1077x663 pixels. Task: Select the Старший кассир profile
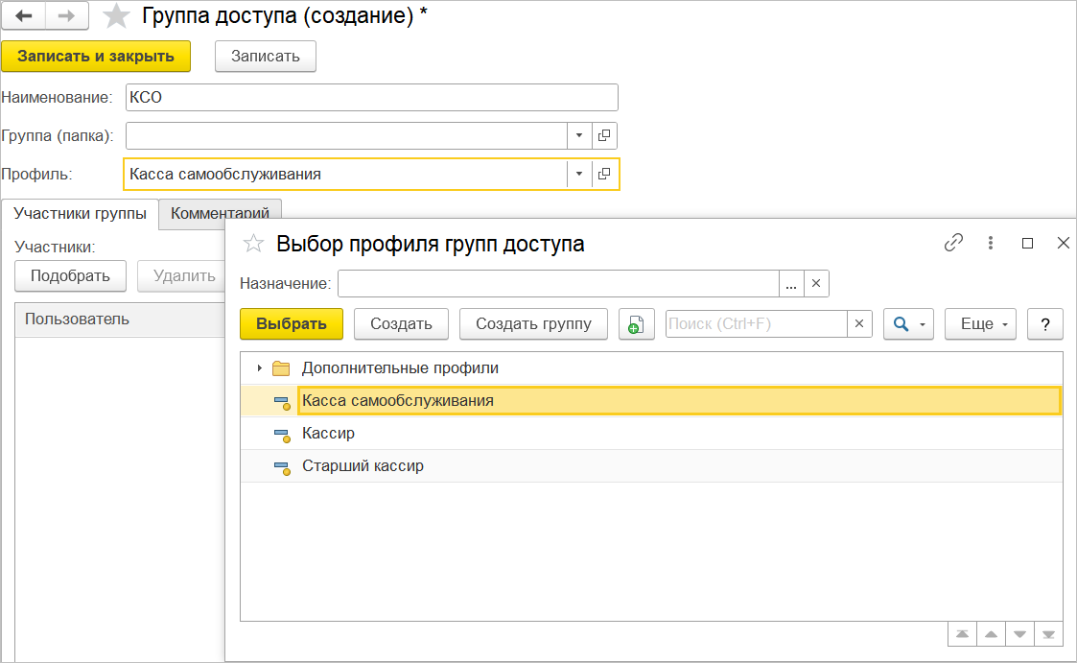363,466
